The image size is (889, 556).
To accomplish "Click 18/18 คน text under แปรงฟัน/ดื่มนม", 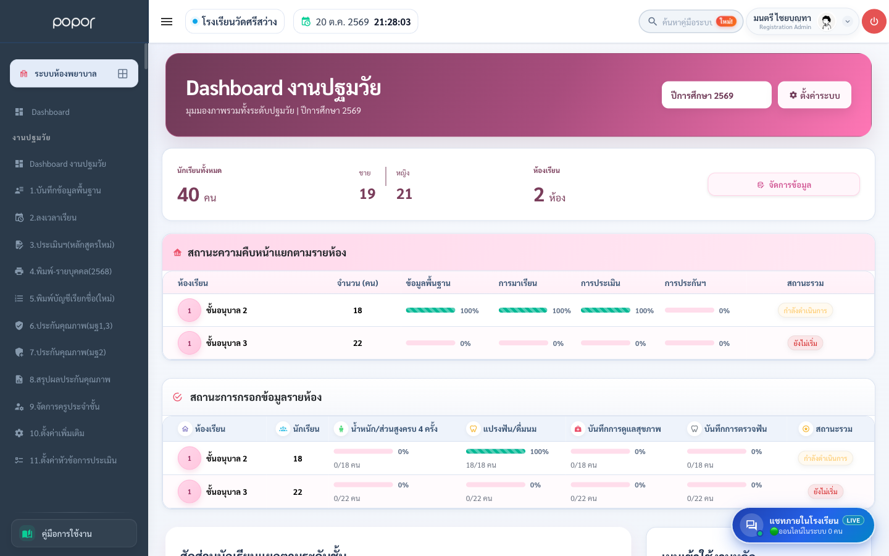I will [x=481, y=465].
